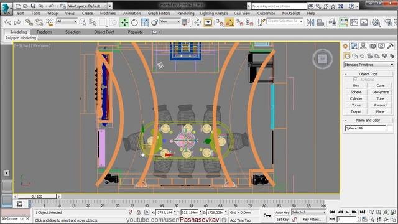
Task: Open the Rendering menu
Action: tap(185, 13)
